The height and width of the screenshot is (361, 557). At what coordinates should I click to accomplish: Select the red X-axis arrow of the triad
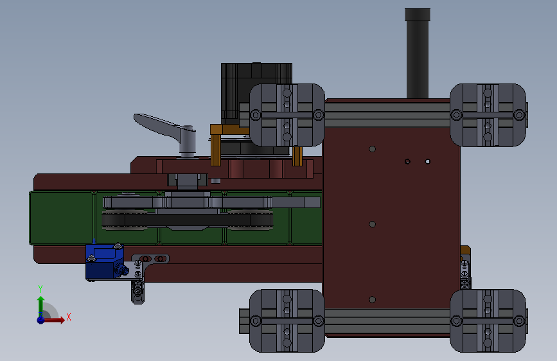tap(54, 320)
